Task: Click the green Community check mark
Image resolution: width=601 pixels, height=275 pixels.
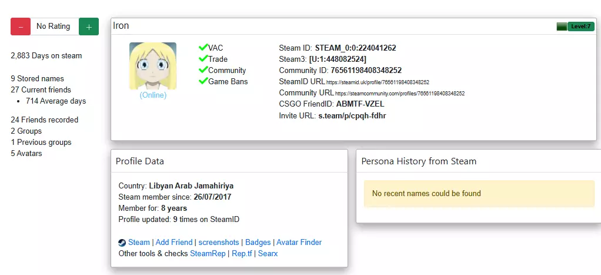Action: tap(203, 70)
